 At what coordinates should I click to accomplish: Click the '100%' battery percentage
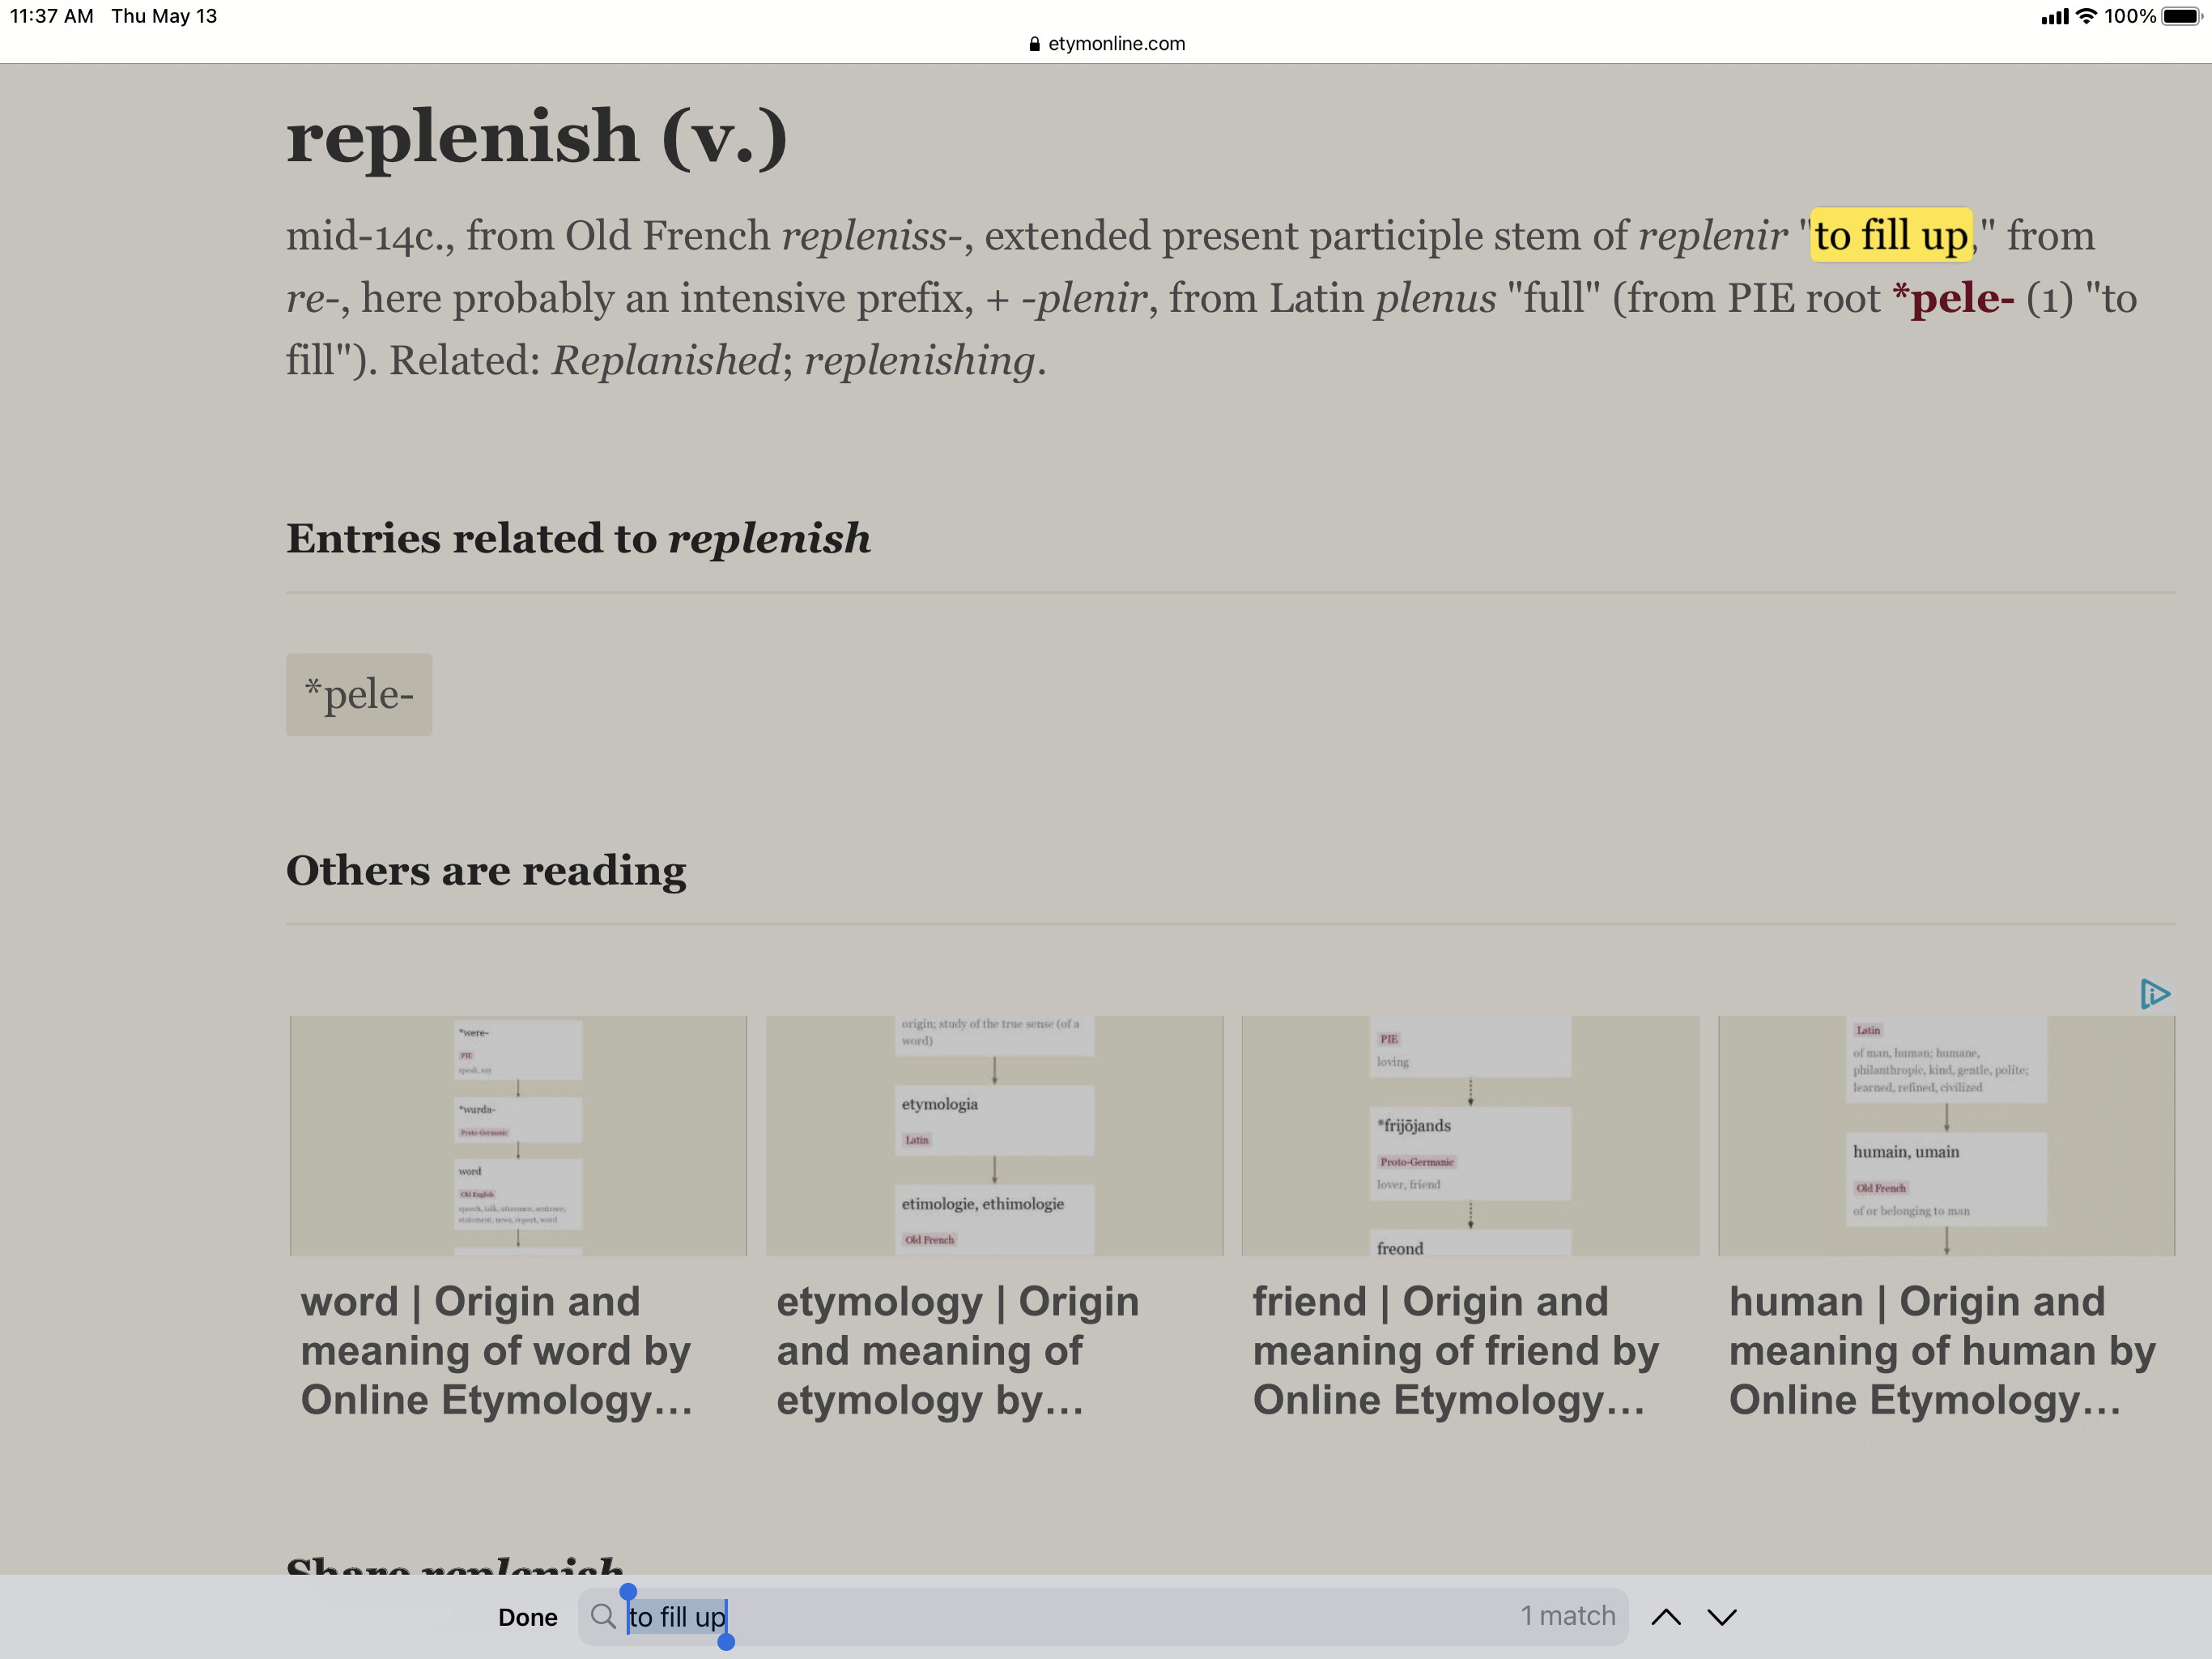click(2129, 16)
